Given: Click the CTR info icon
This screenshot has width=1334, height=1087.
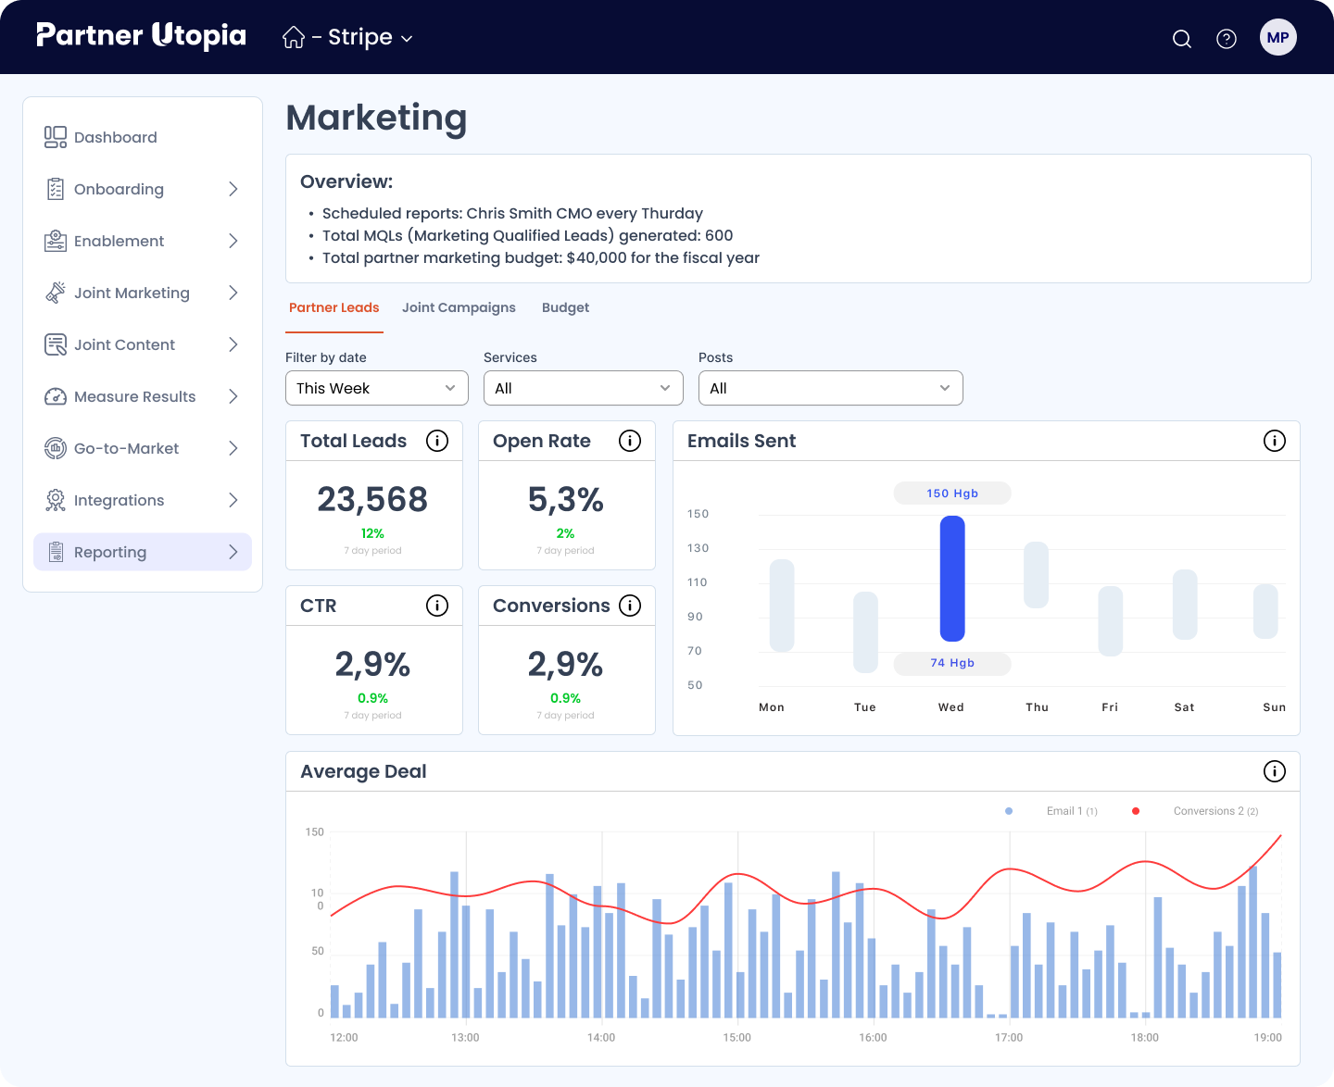Looking at the screenshot, I should pos(437,606).
